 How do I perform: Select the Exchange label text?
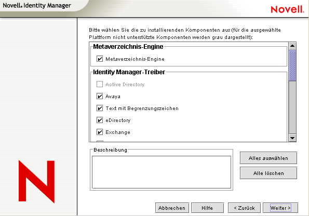118,132
